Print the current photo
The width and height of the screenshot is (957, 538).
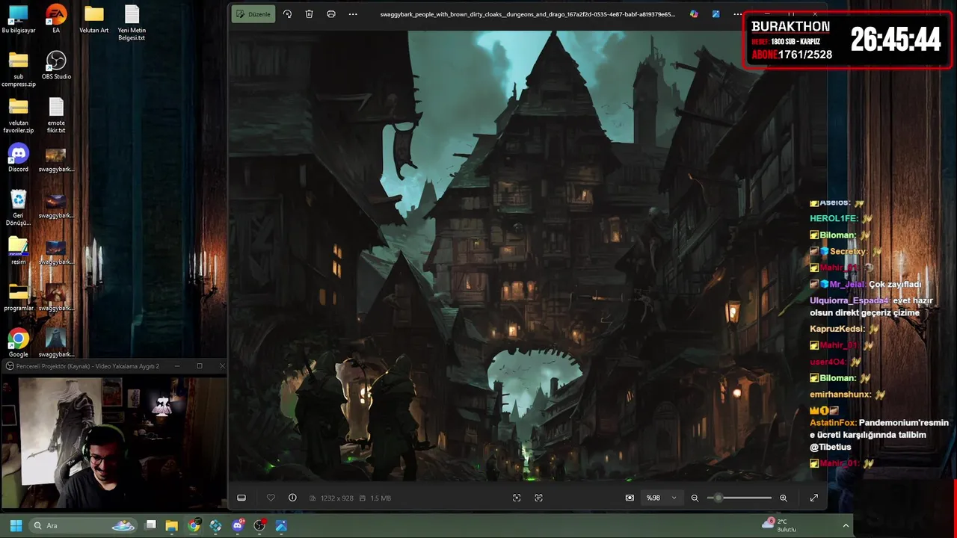coord(331,14)
